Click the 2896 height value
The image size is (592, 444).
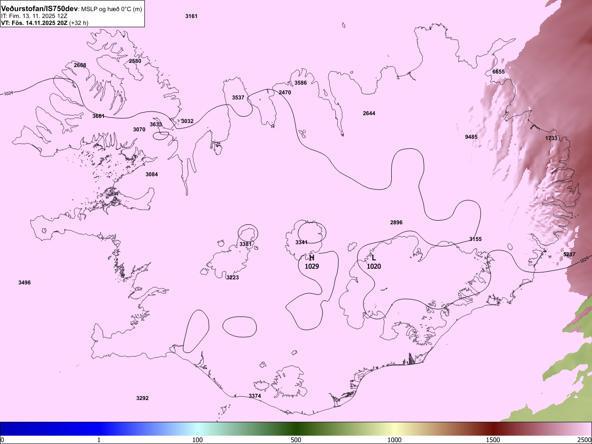pos(396,222)
